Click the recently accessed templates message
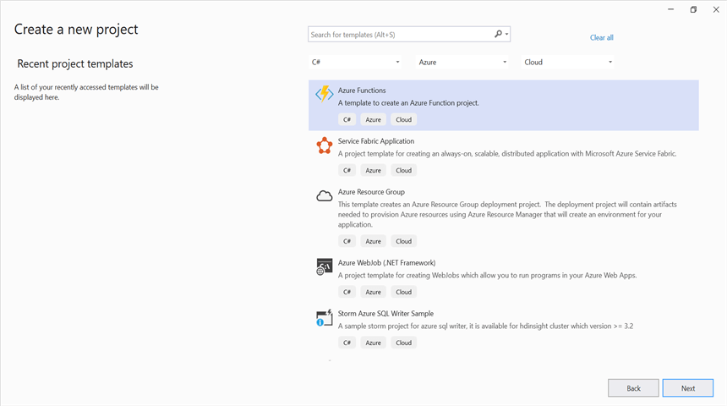727x406 pixels. (86, 92)
